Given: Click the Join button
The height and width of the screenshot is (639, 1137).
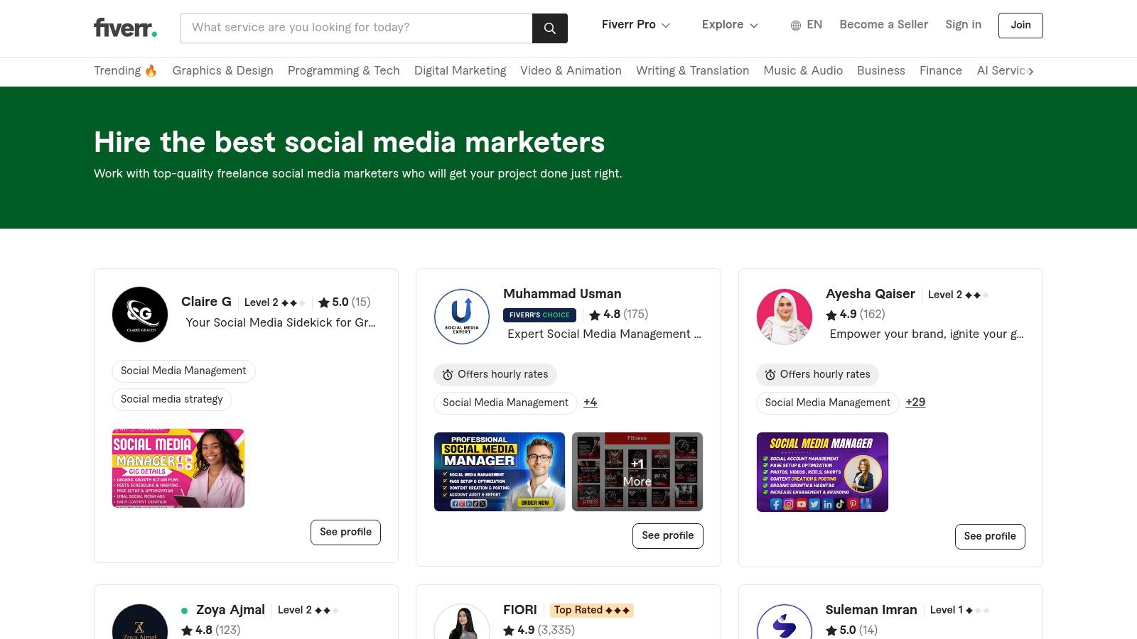Looking at the screenshot, I should point(1020,25).
